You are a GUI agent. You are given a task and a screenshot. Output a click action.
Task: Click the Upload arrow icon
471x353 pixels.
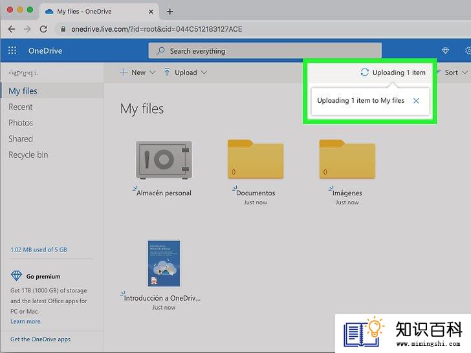pyautogui.click(x=167, y=72)
